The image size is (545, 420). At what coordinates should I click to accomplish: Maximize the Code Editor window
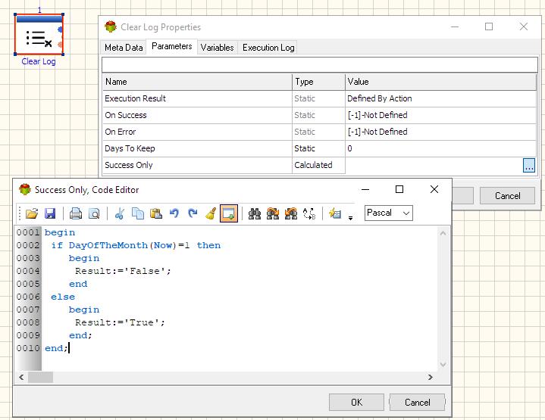coord(399,189)
